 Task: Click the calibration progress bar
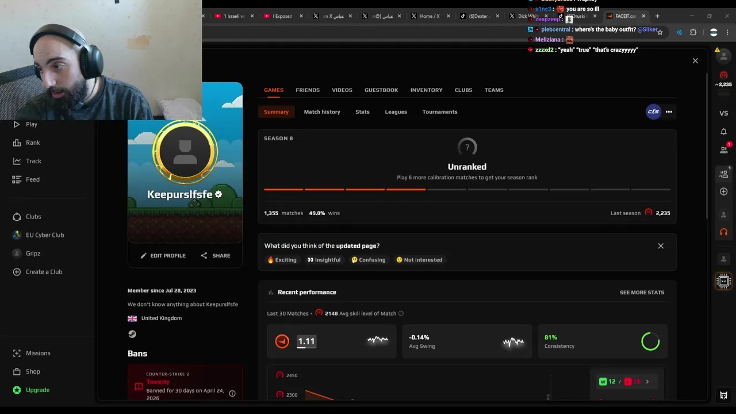[x=467, y=189]
